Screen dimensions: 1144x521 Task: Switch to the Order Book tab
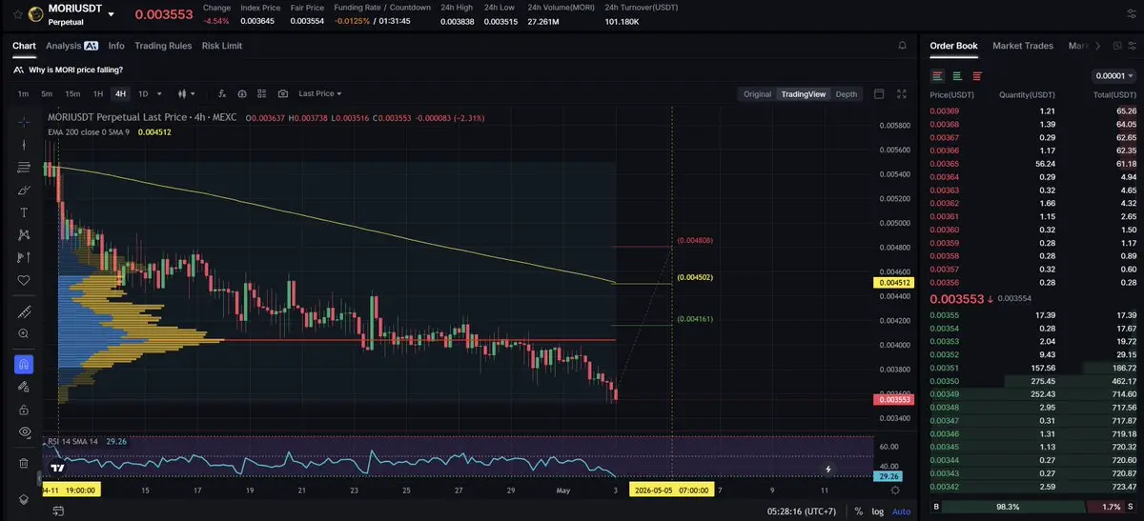click(x=953, y=46)
